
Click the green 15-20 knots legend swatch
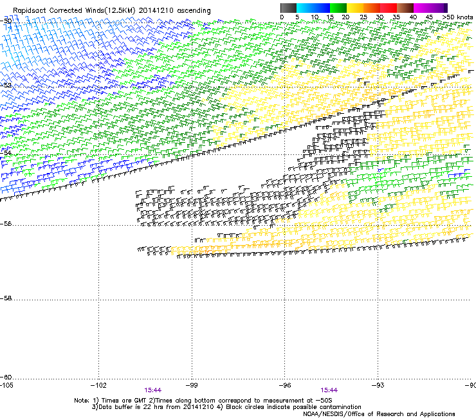[x=338, y=8]
